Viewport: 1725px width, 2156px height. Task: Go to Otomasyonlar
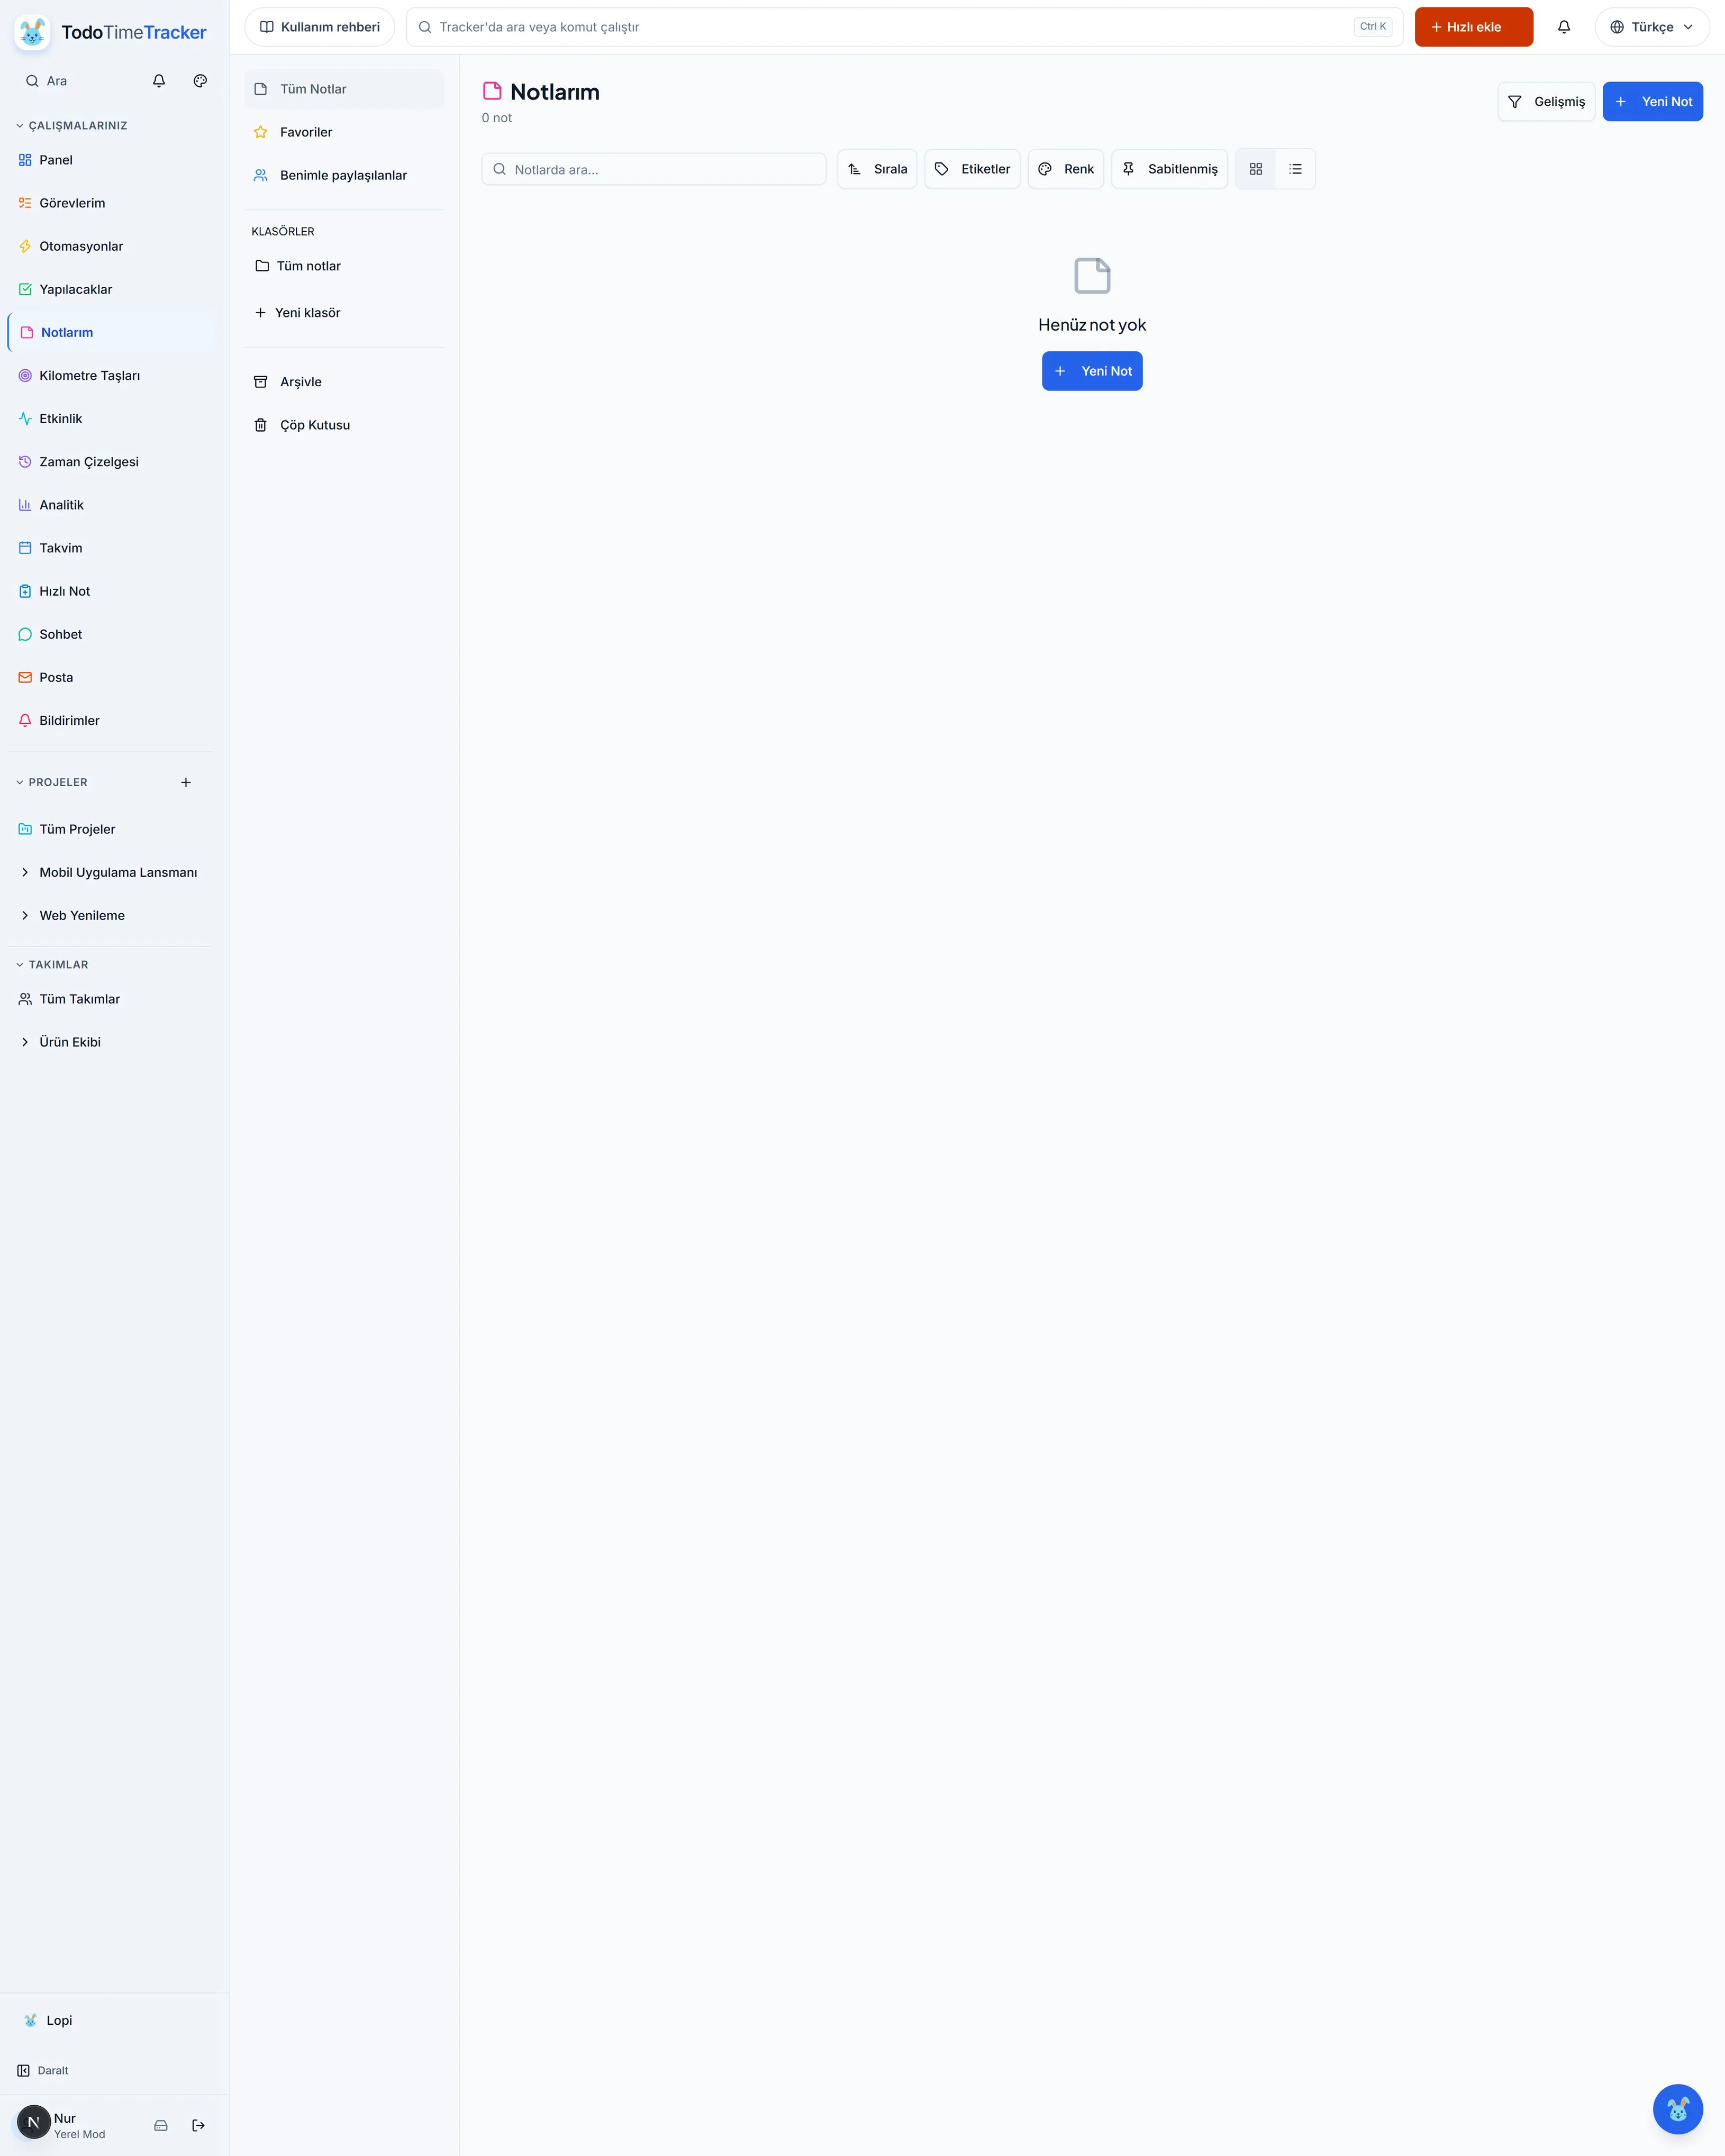click(x=110, y=246)
